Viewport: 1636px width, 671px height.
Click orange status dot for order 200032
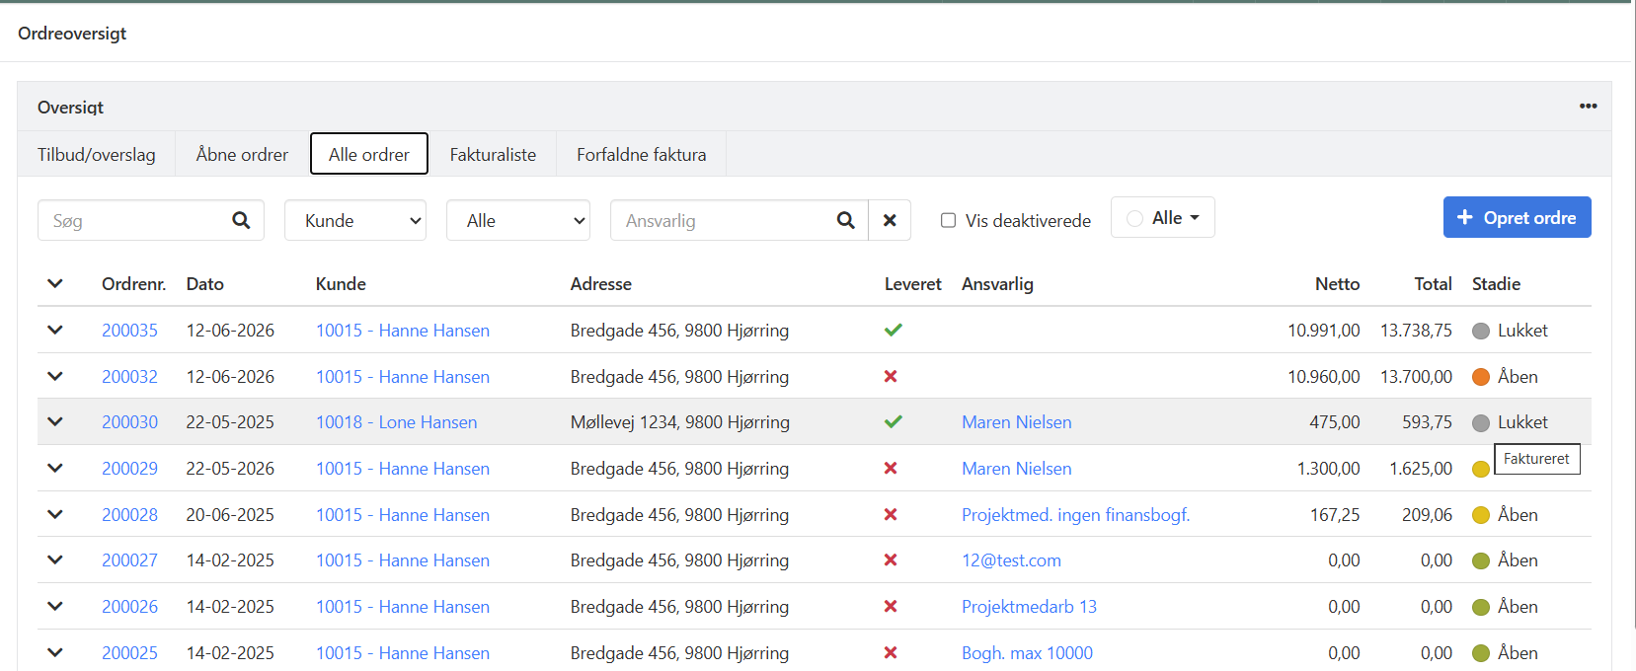[x=1481, y=376]
